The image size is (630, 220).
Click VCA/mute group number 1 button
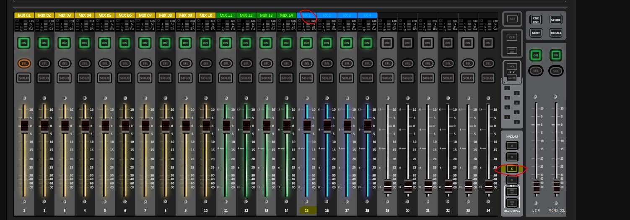[507, 88]
